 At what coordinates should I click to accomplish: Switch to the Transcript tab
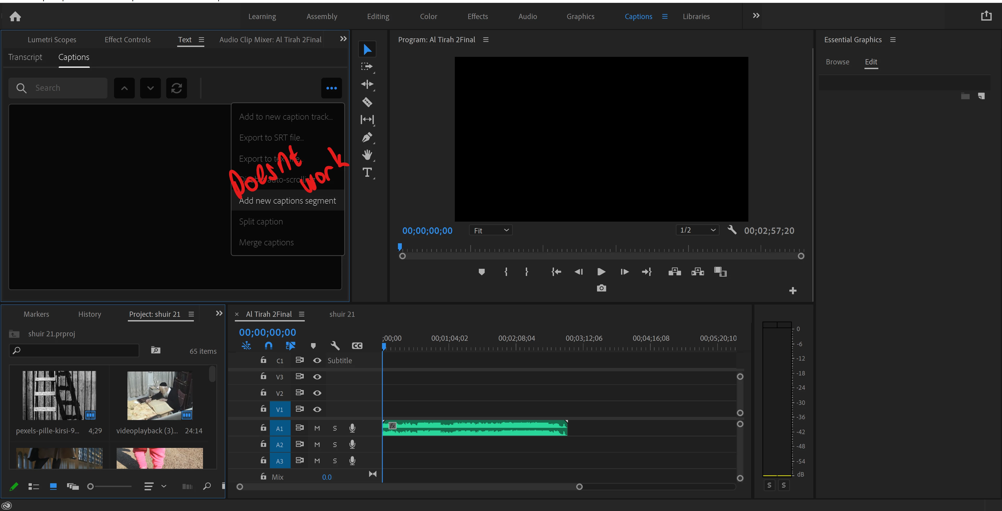click(x=25, y=57)
